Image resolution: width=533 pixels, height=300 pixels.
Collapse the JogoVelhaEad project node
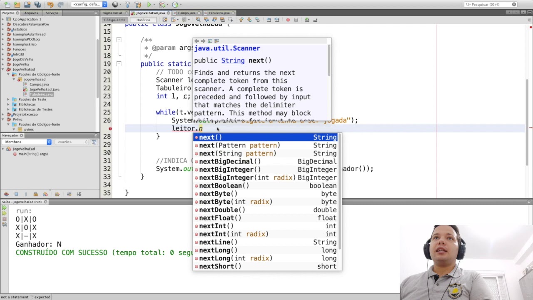[x=2, y=69]
